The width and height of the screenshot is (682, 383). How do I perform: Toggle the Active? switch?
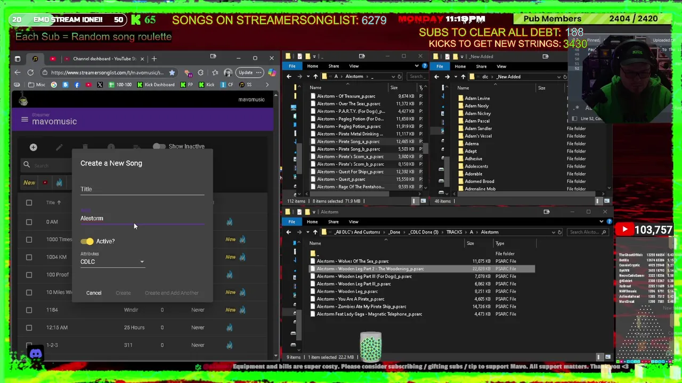(87, 242)
